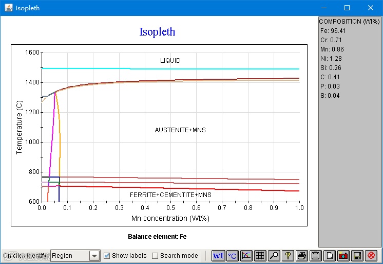Click the 1600 tick on temperature axis
The image size is (383, 264).
pos(32,52)
